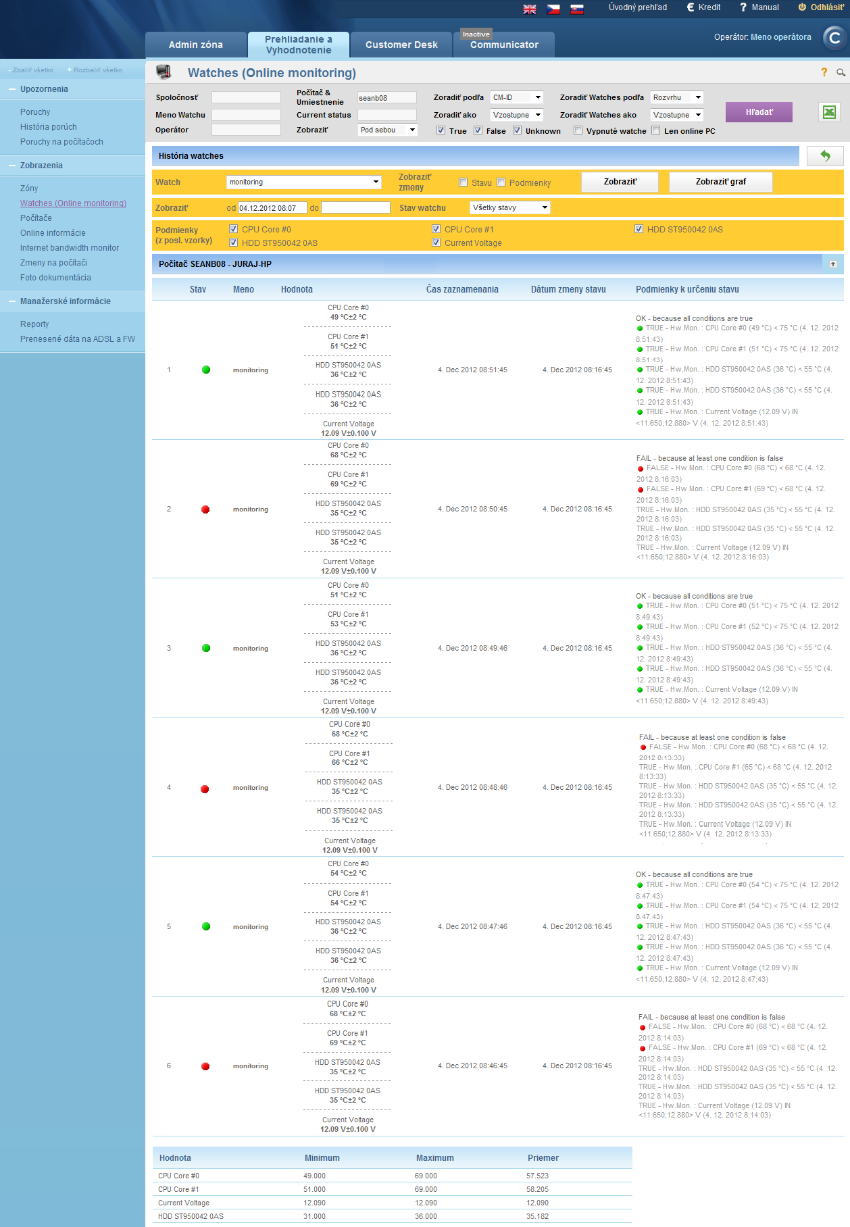Collapse the Zobrazenia sidebar section
Image resolution: width=850 pixels, height=1227 pixels.
pos(12,166)
